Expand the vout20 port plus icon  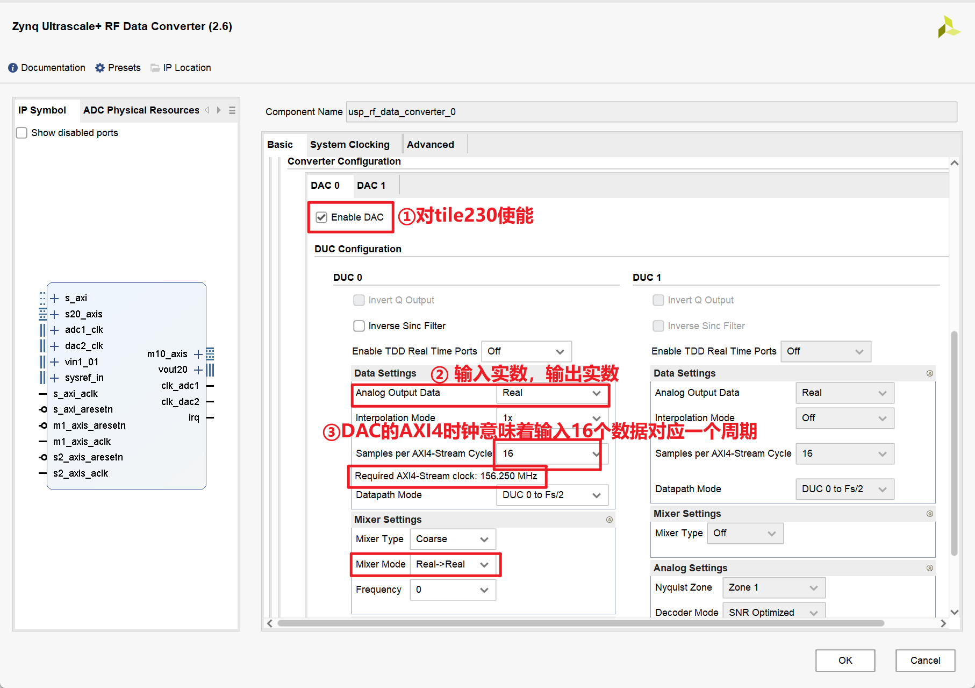[x=198, y=370]
